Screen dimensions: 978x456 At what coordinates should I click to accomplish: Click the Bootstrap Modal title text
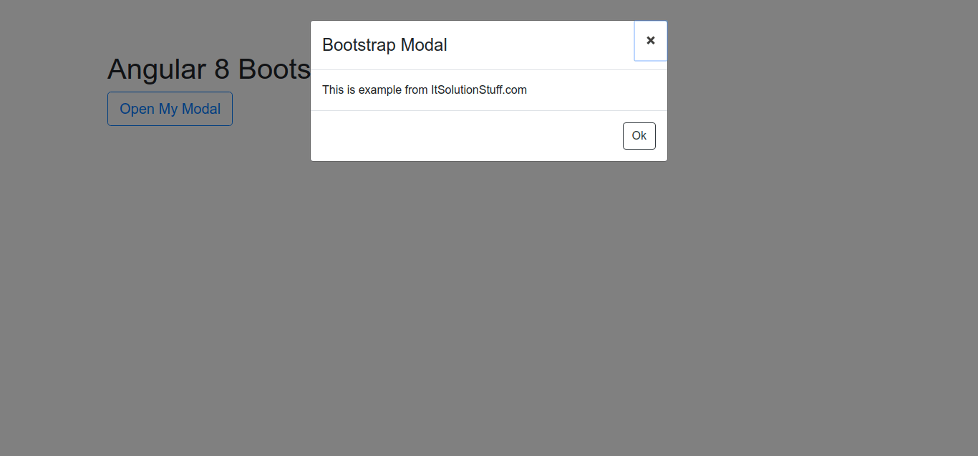pyautogui.click(x=384, y=45)
